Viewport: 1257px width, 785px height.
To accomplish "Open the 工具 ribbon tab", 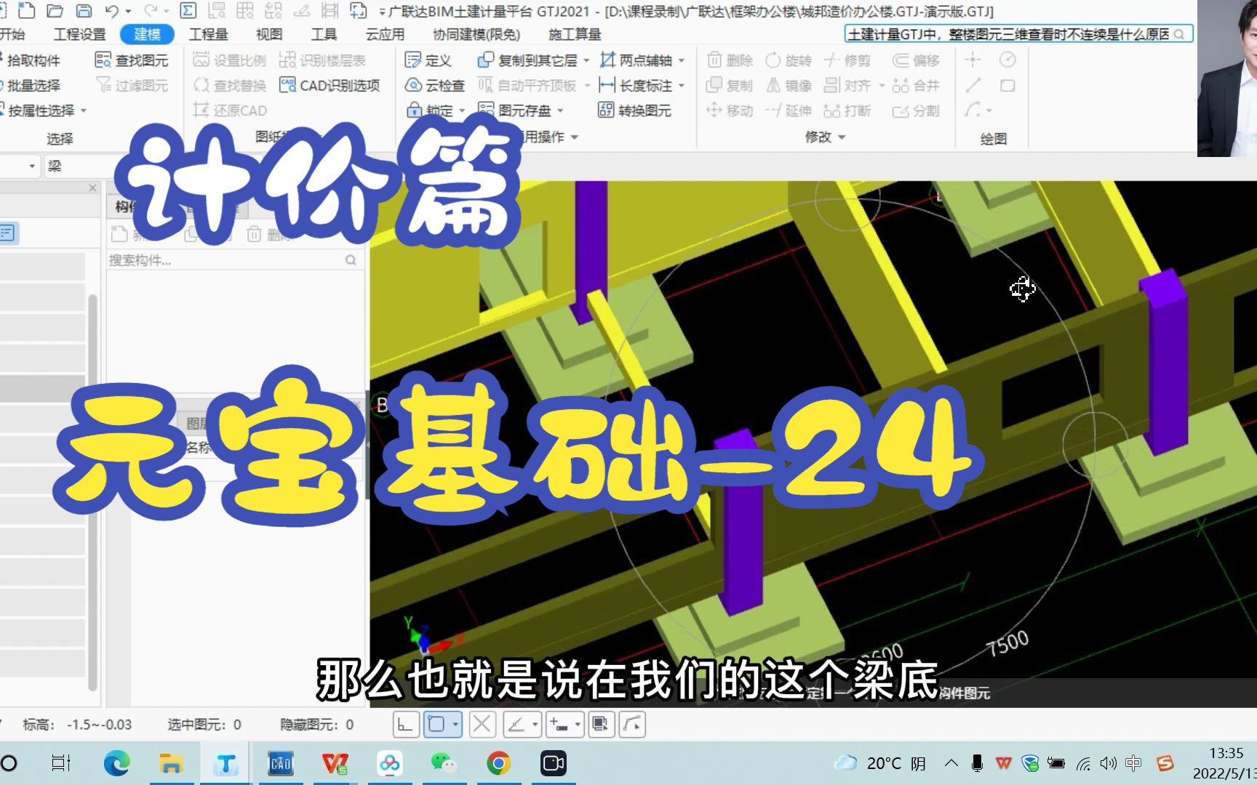I will coord(324,34).
